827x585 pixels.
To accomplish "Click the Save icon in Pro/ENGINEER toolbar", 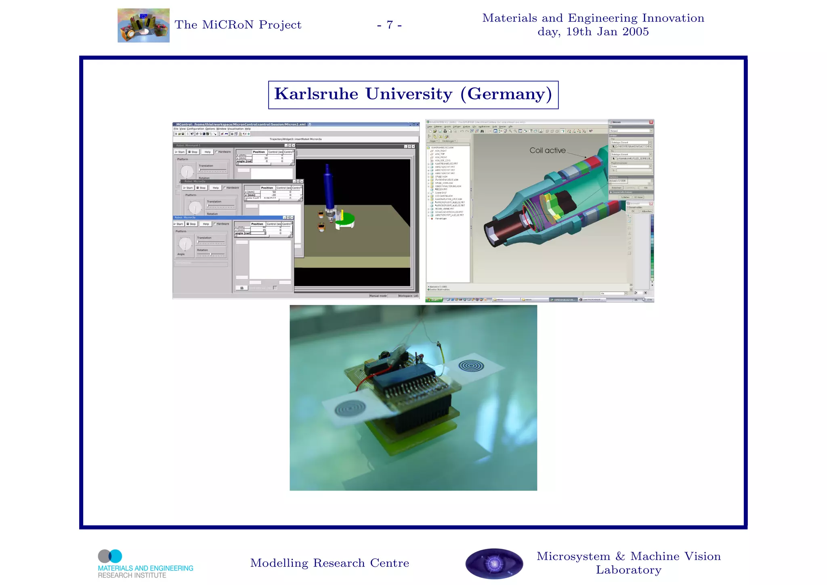I will click(x=440, y=131).
